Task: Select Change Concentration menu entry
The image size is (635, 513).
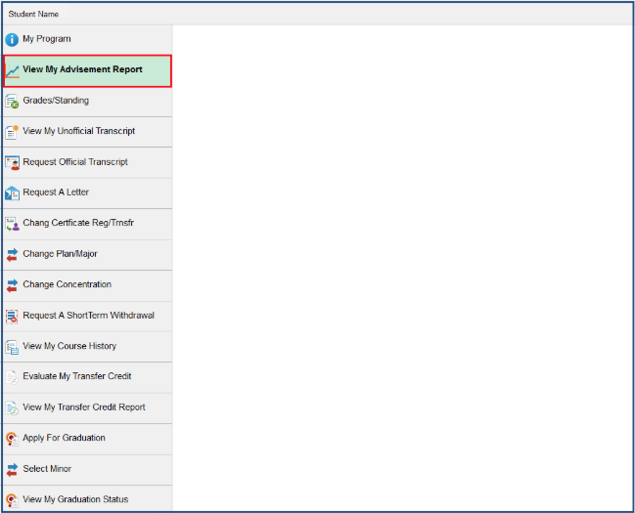Action: click(x=67, y=284)
